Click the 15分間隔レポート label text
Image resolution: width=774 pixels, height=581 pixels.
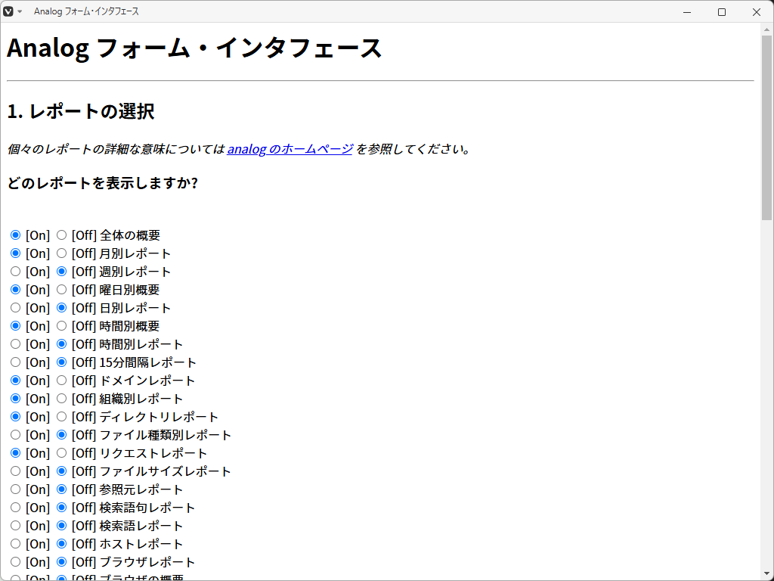click(148, 362)
